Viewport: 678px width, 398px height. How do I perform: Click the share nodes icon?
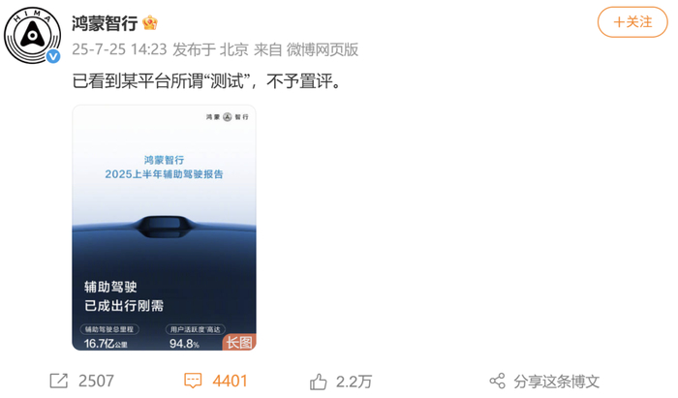coord(497,382)
